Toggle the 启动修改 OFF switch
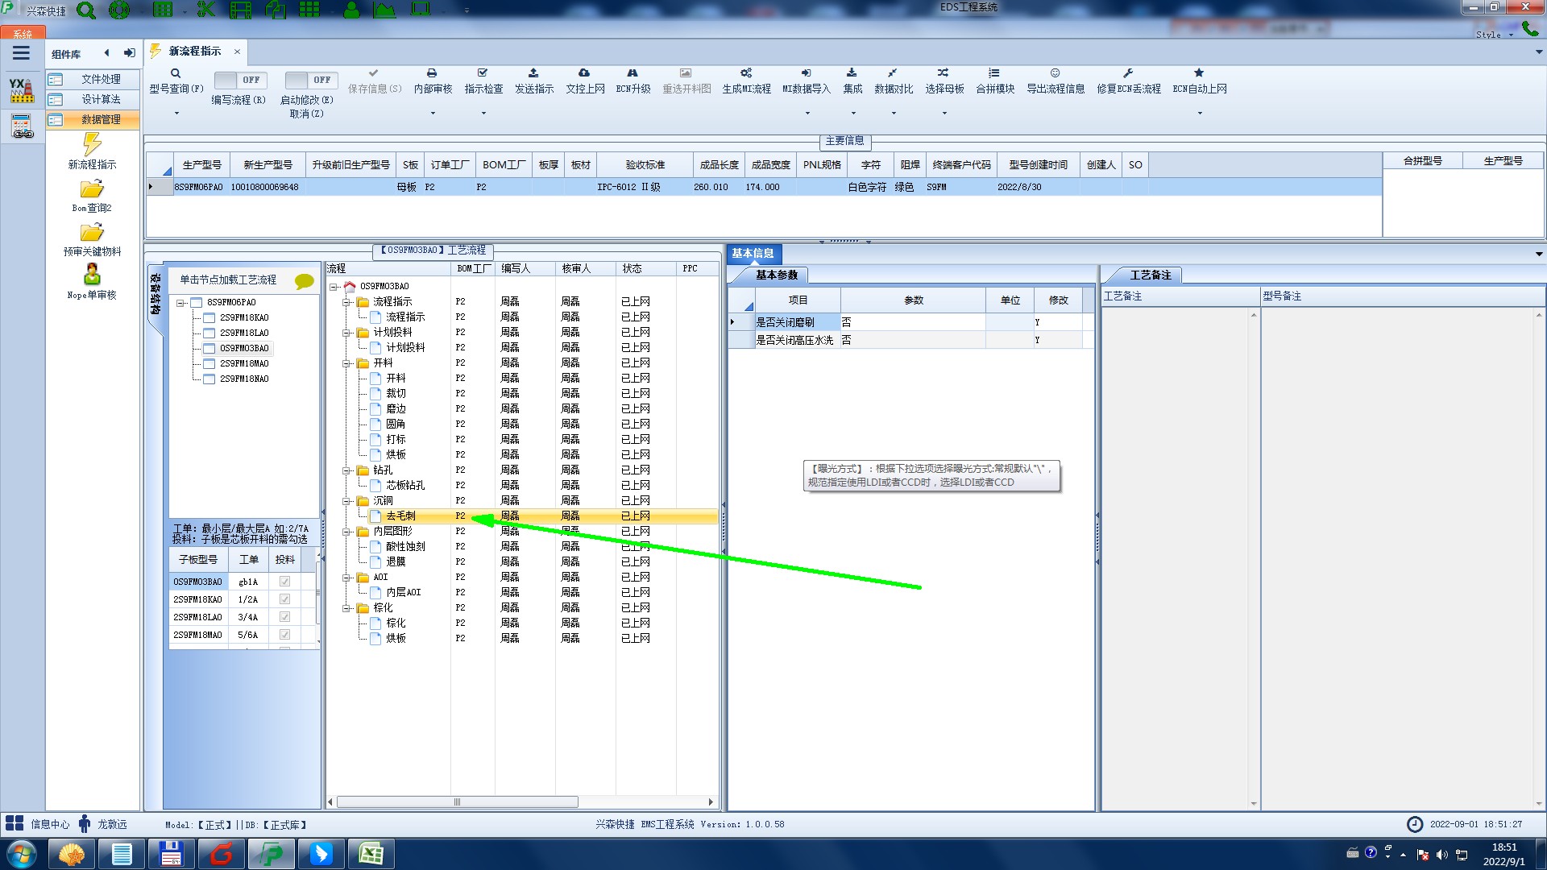 coord(309,80)
